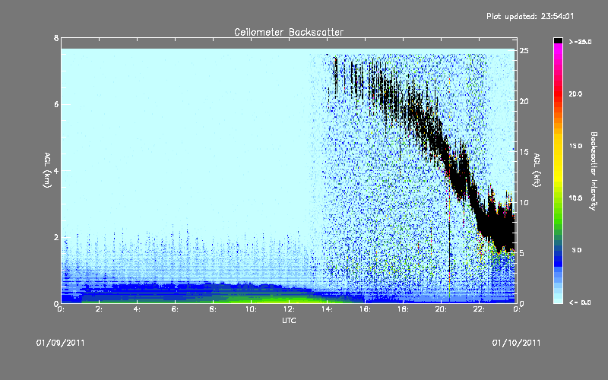
Task: Click the '10:' hour tick on the UTC axis
Action: (x=252, y=309)
